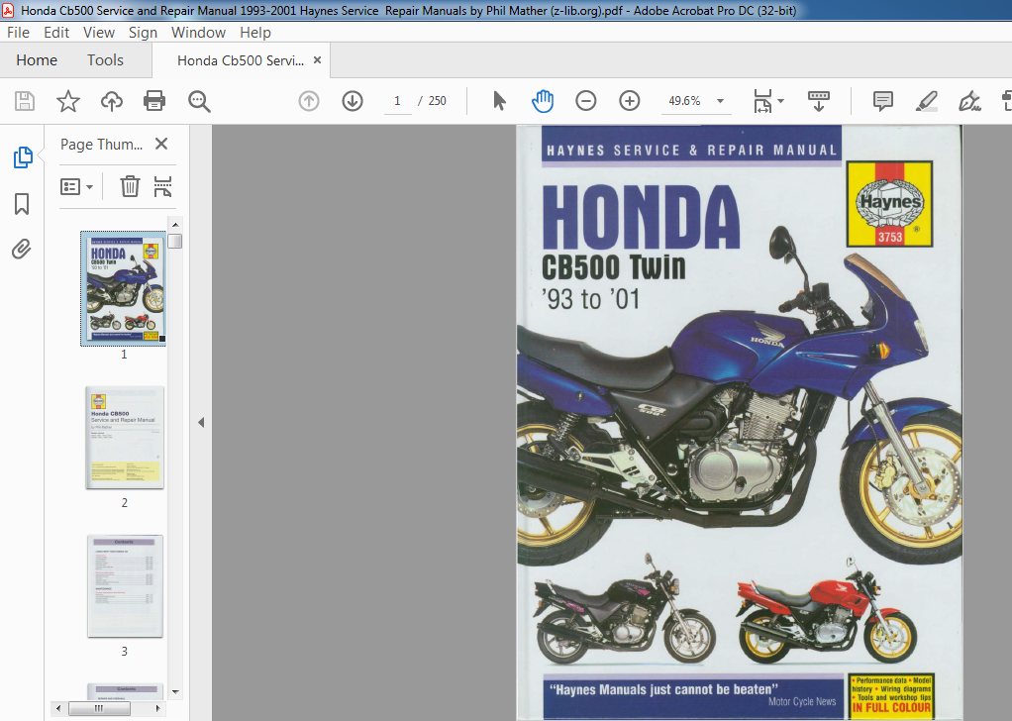Open the Help menu
Image resolution: width=1012 pixels, height=721 pixels.
pos(254,33)
